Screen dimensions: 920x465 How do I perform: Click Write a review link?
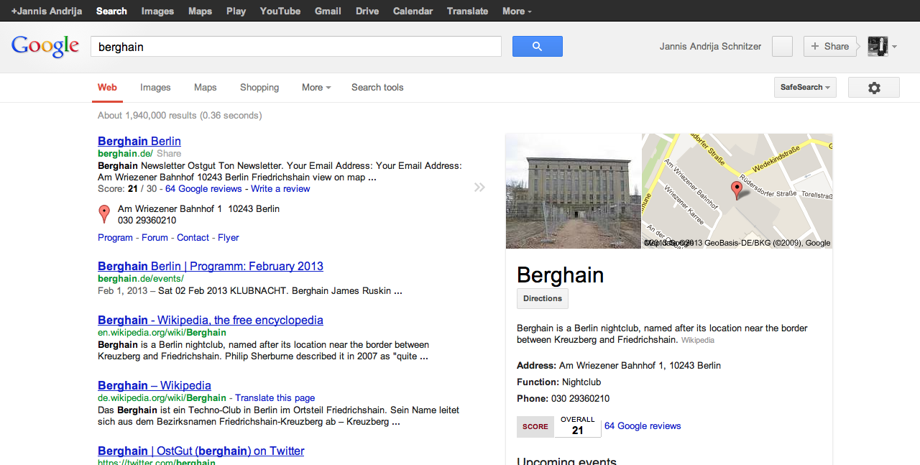coord(280,189)
